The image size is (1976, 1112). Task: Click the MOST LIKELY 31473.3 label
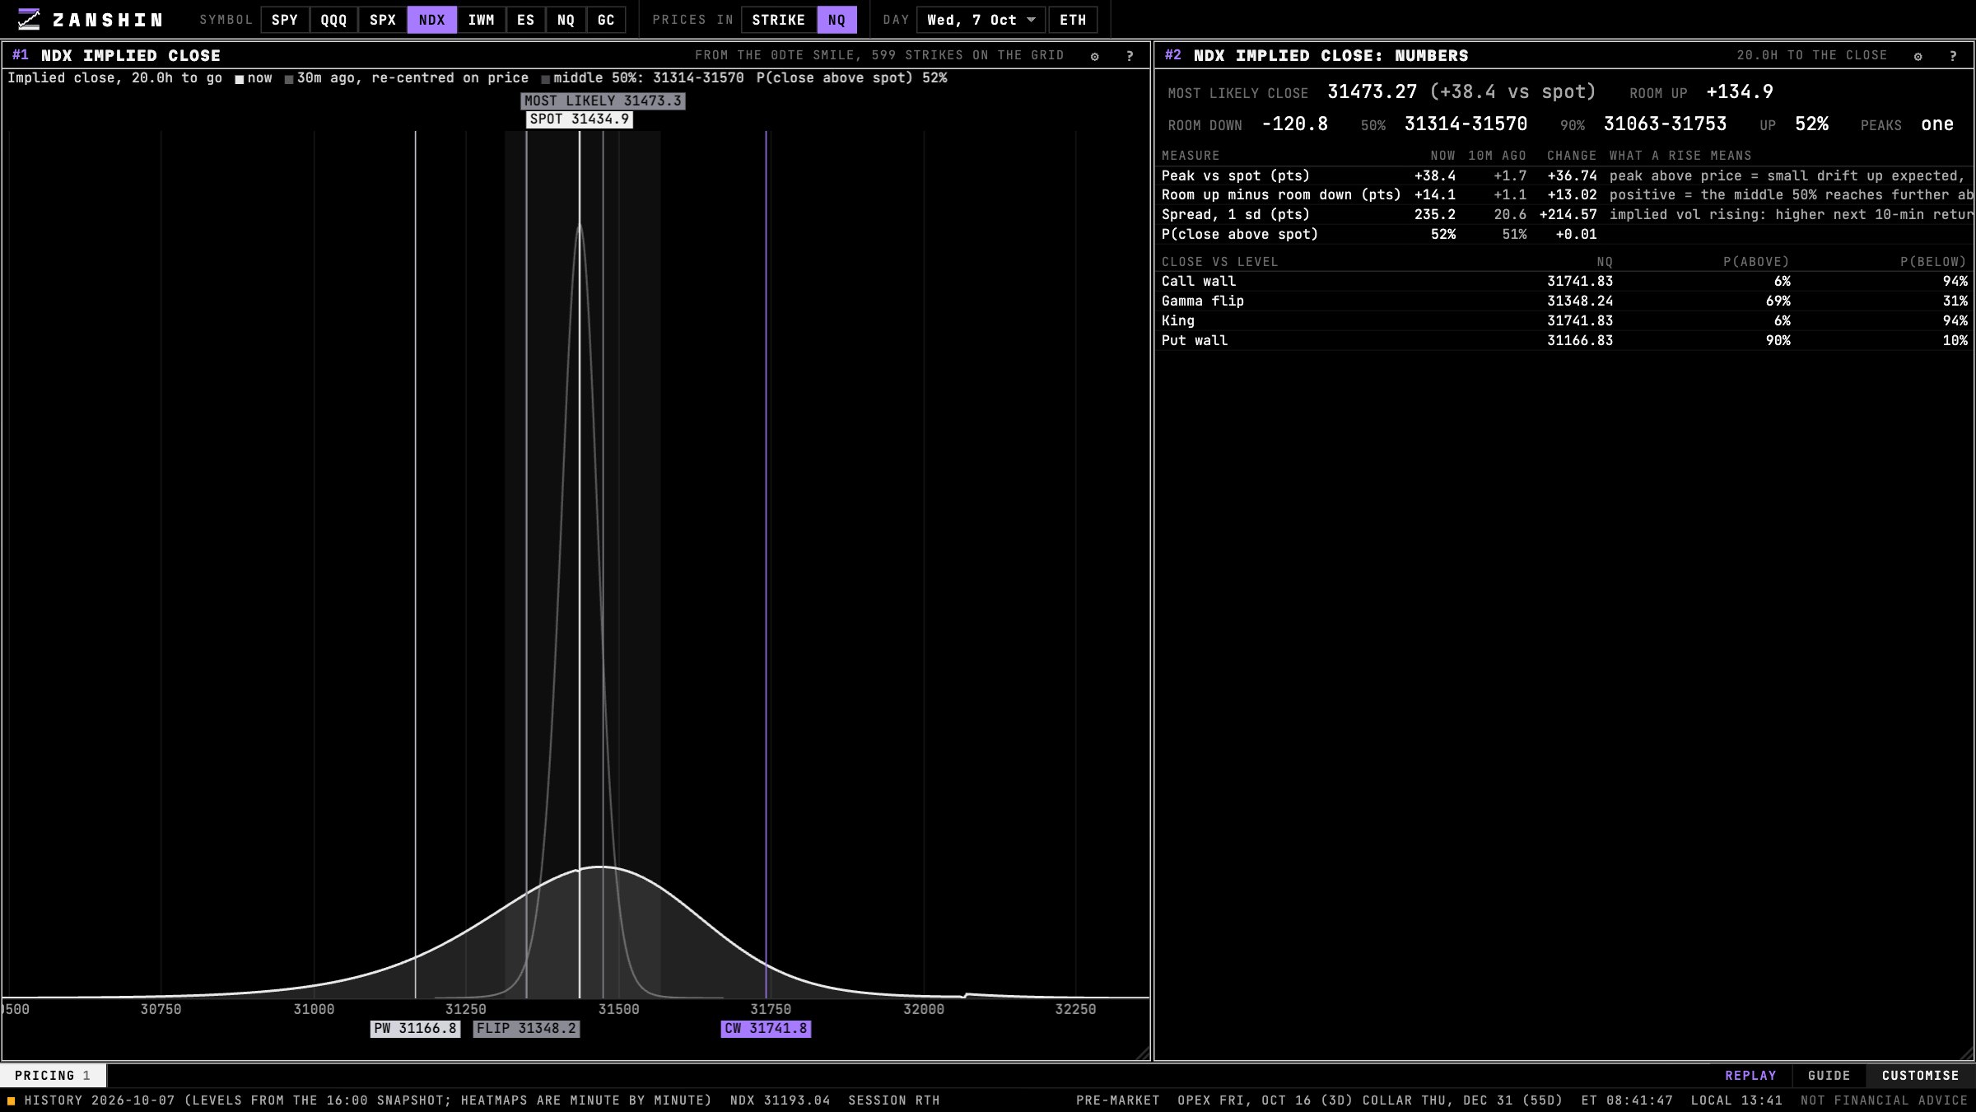tap(603, 101)
